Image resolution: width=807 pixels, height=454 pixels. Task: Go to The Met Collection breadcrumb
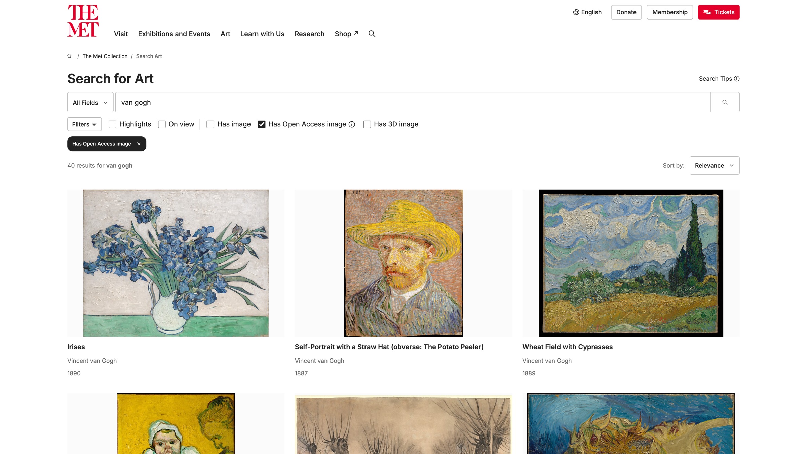105,56
